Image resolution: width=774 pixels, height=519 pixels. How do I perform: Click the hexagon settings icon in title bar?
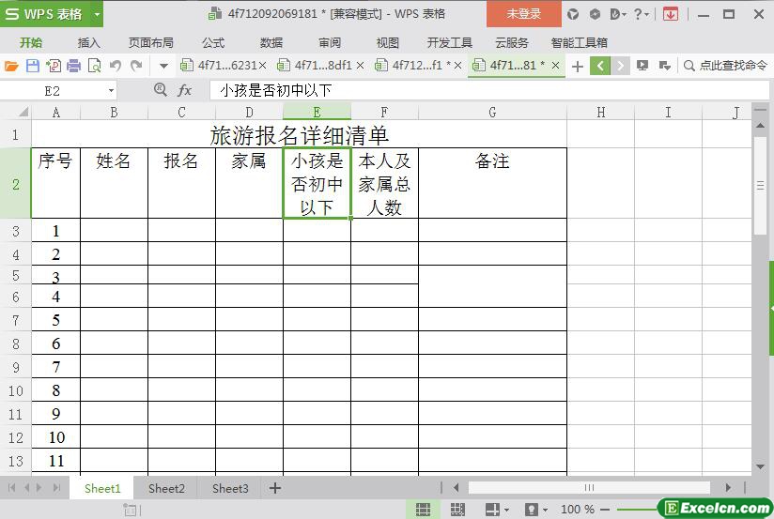(x=596, y=14)
